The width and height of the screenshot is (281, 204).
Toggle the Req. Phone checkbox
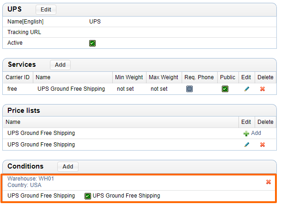pos(189,89)
